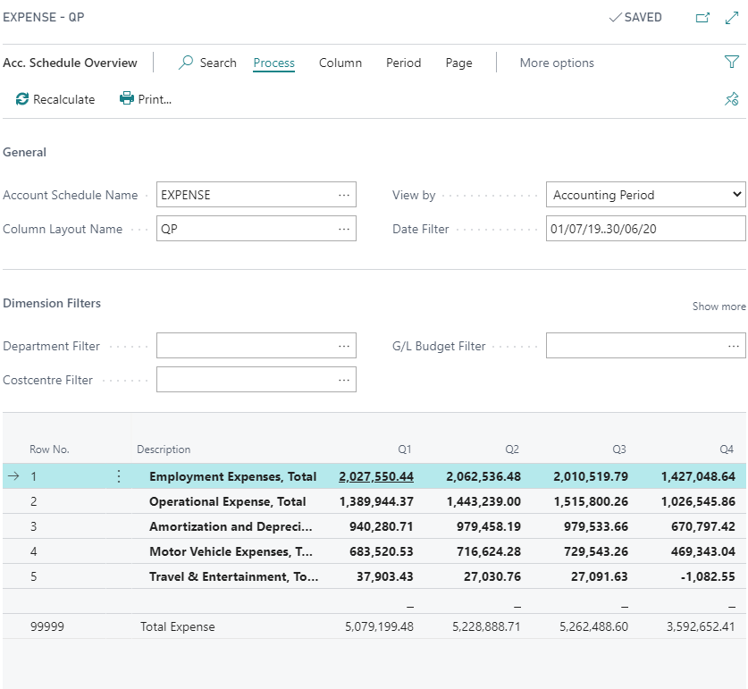Select the Page menu
The image size is (748, 689).
(458, 63)
